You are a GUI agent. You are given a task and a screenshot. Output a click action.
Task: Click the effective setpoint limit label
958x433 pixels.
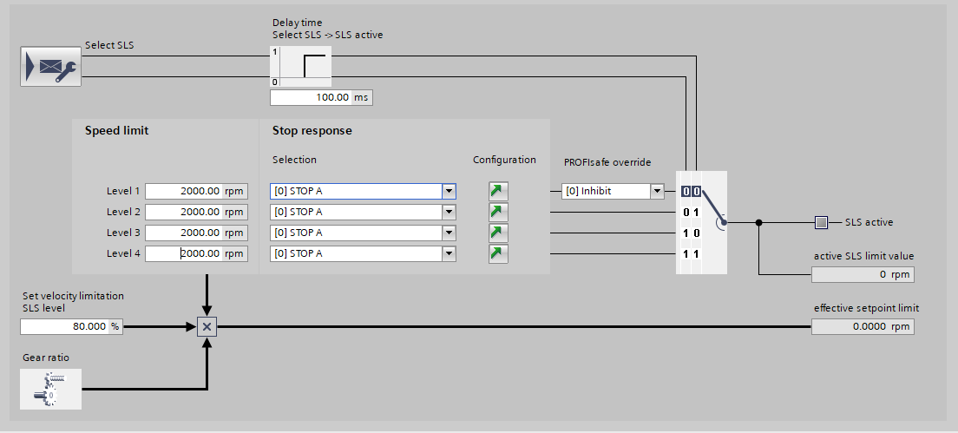[x=866, y=308]
